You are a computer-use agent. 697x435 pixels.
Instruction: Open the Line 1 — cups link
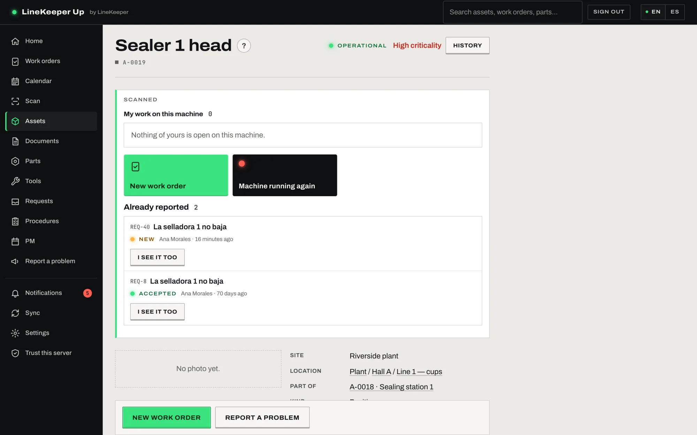(419, 372)
